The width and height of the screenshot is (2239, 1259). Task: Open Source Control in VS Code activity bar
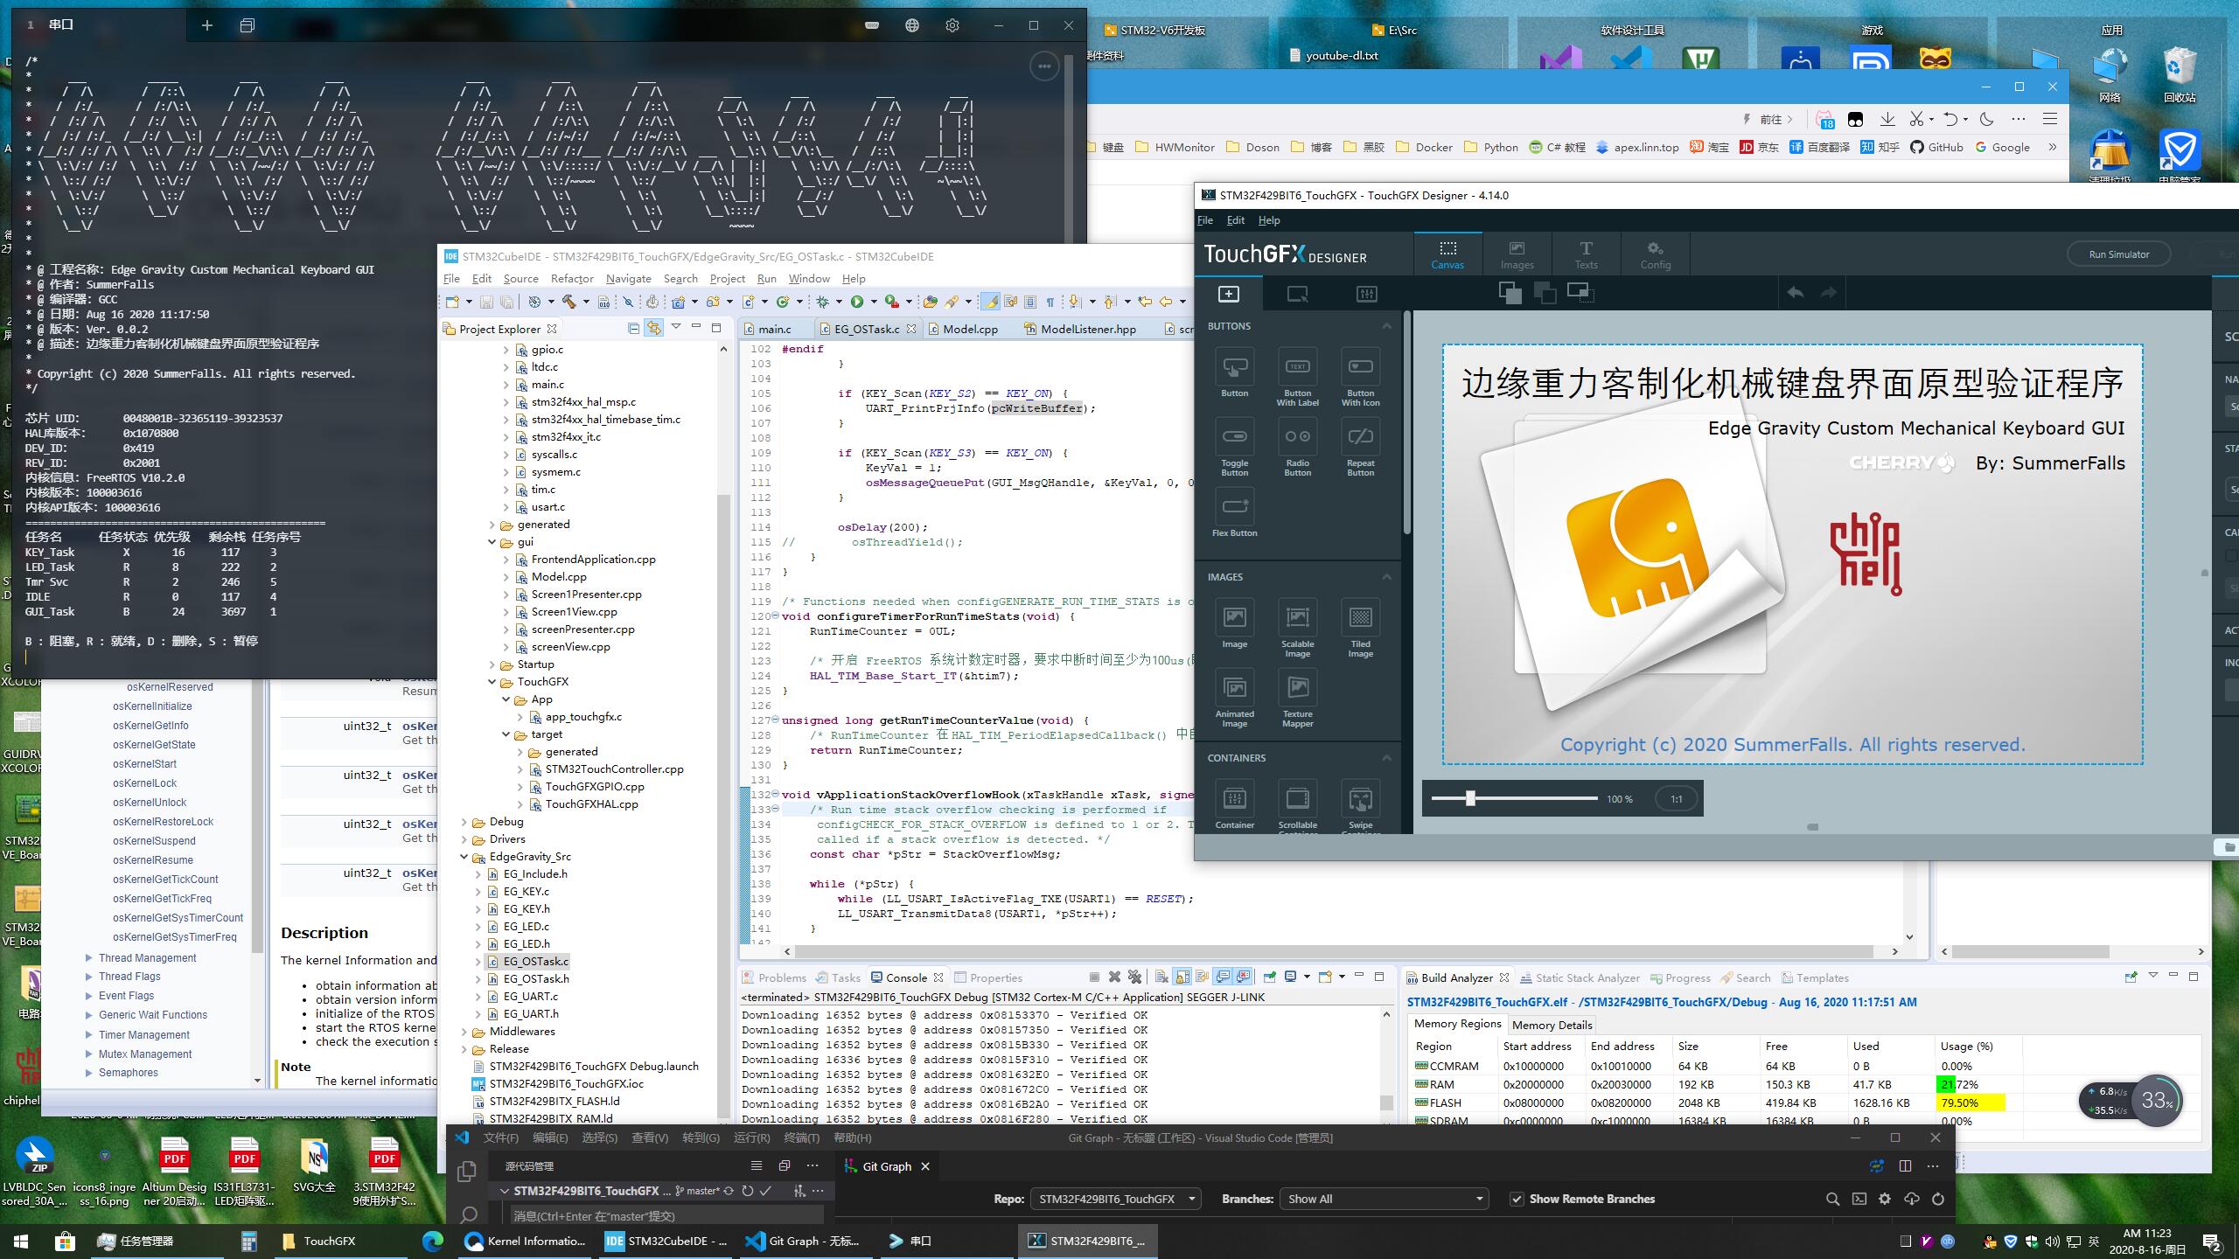point(467,1170)
